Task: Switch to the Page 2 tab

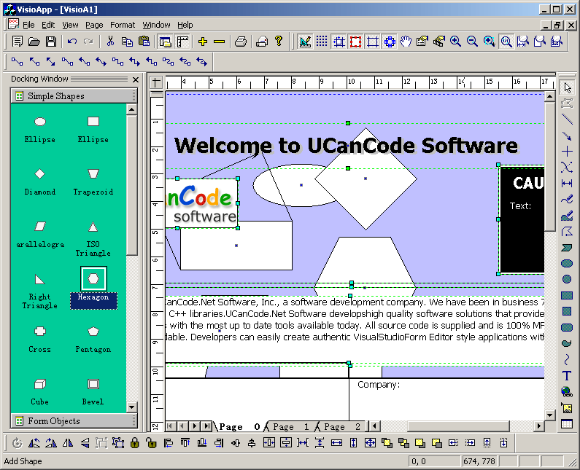Action: (x=341, y=427)
